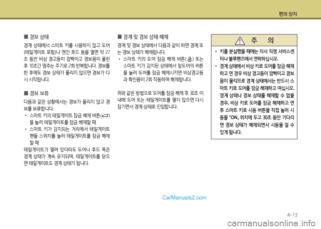The height and width of the screenshot is (229, 321).
Task: Click the bullet text 스마트 키의 테일게이트 잠금 해제 버튼
Action: click(70, 116)
